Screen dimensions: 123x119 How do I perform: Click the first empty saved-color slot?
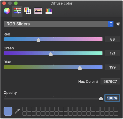point(25,109)
